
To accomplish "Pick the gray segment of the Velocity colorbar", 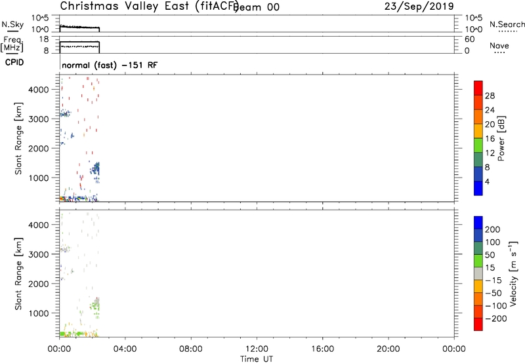I will (x=478, y=273).
